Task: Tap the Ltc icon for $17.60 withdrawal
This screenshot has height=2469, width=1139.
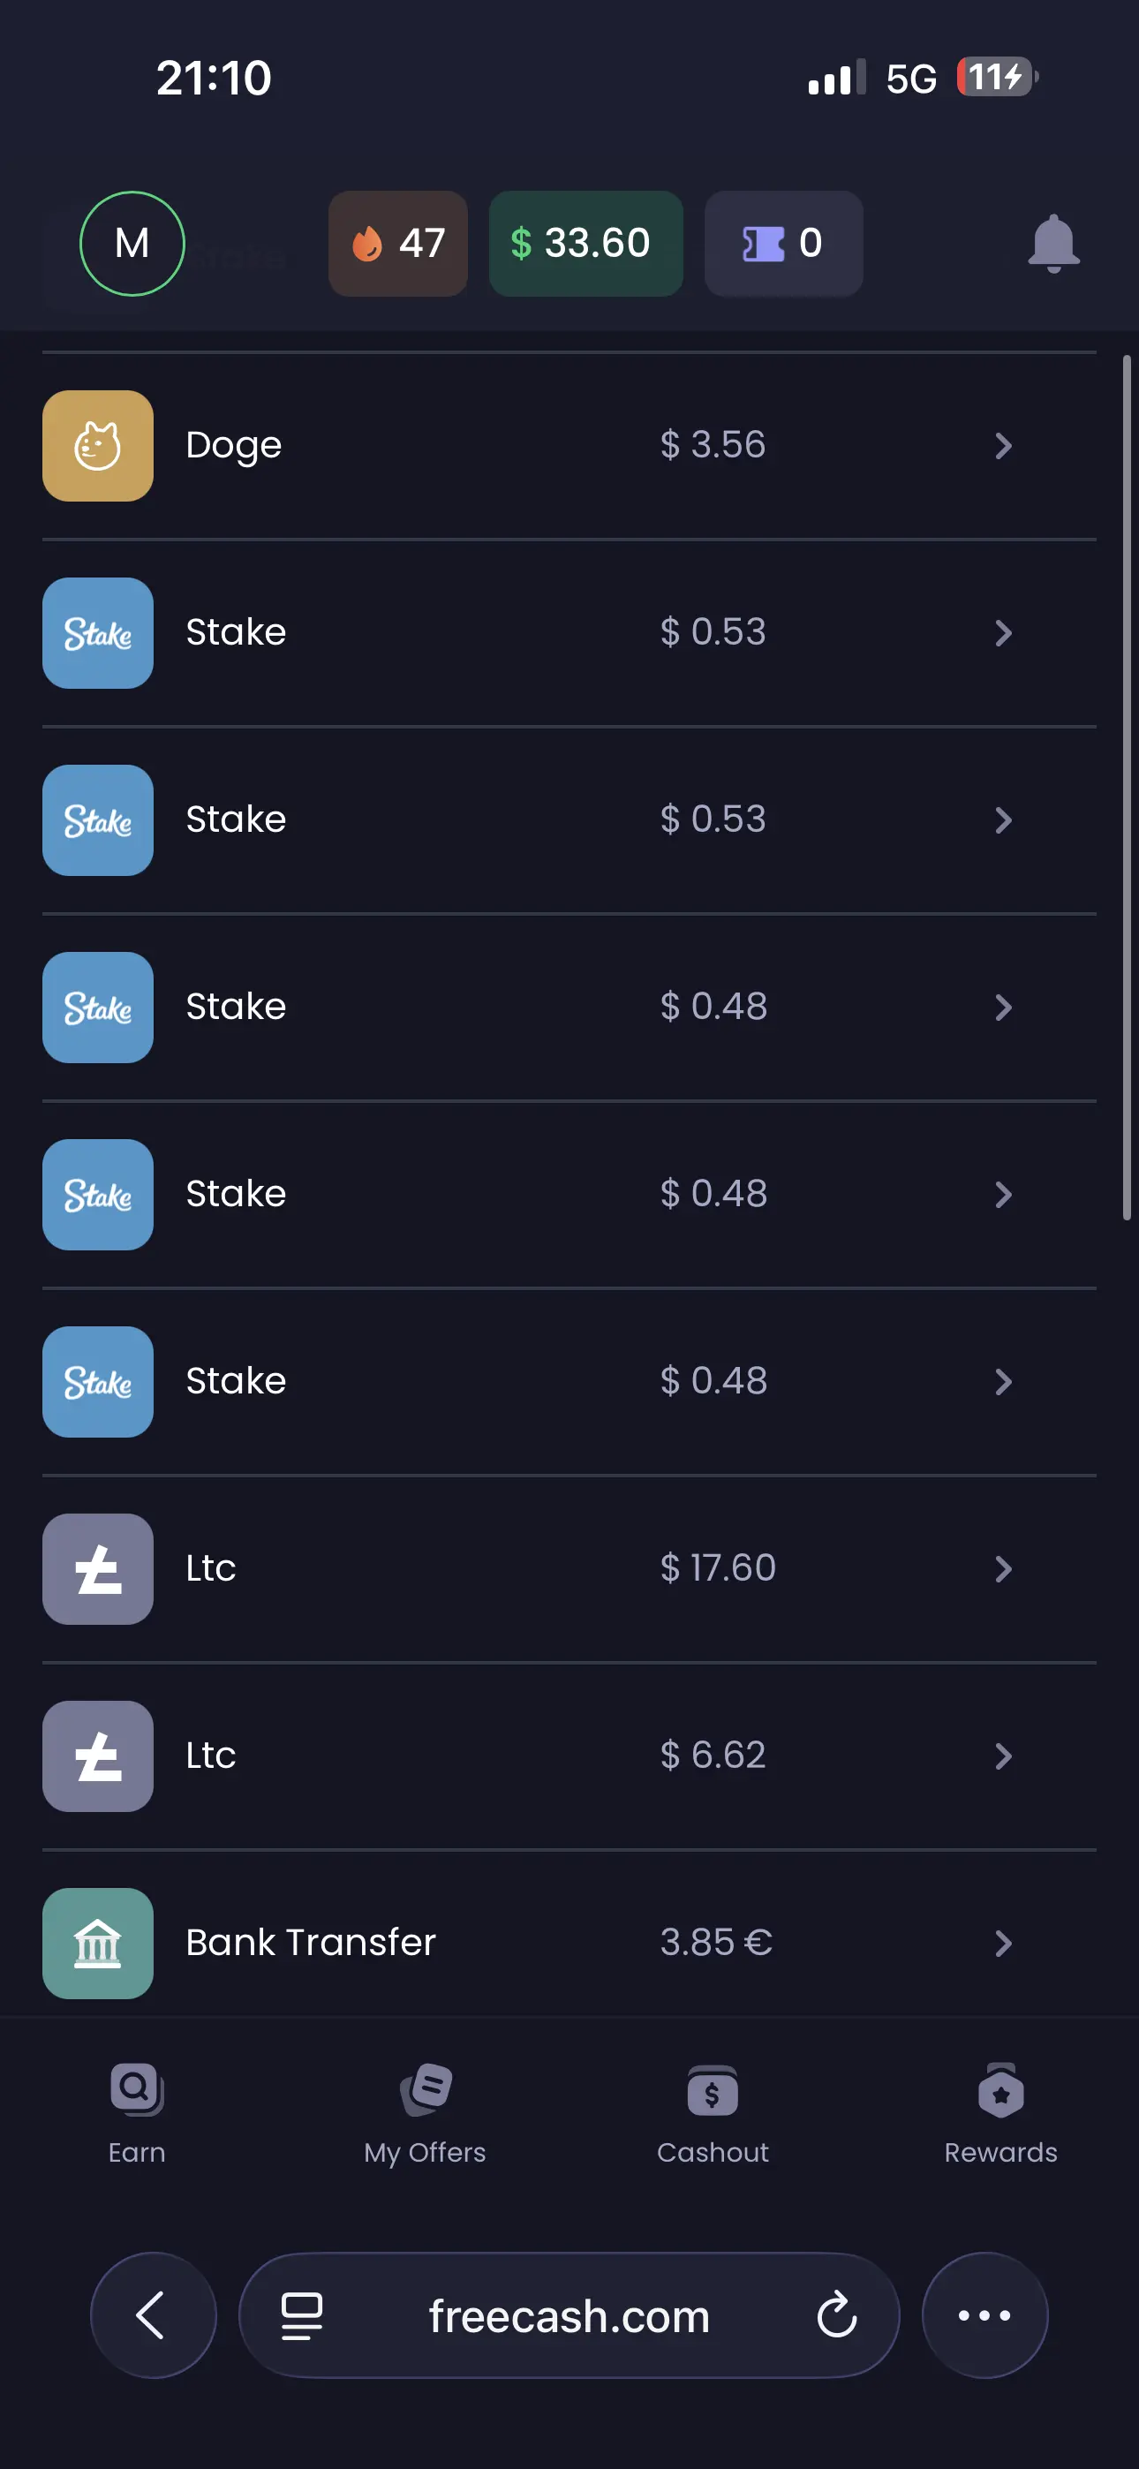Action: (98, 1569)
